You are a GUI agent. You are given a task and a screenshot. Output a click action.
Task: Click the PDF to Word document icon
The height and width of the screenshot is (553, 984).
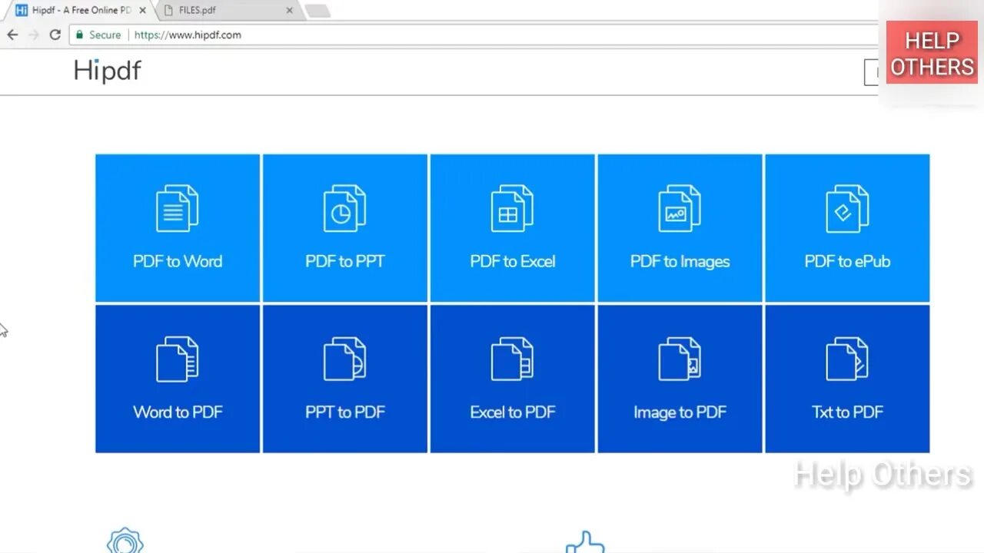click(x=178, y=208)
